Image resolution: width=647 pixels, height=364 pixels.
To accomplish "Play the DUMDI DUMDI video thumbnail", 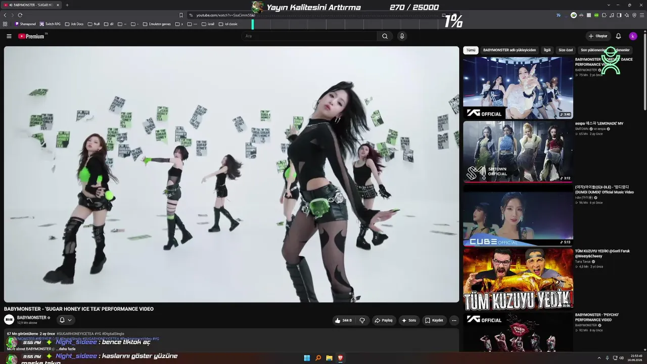I will coord(518,215).
